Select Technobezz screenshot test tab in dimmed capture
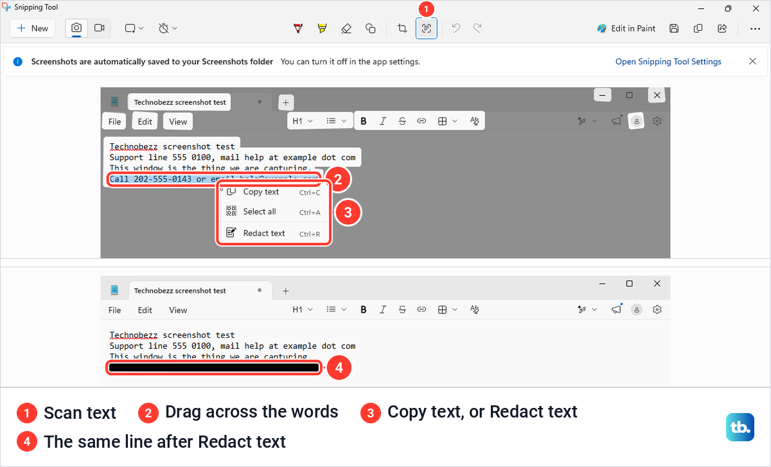Viewport: 771px width, 467px height. point(180,102)
